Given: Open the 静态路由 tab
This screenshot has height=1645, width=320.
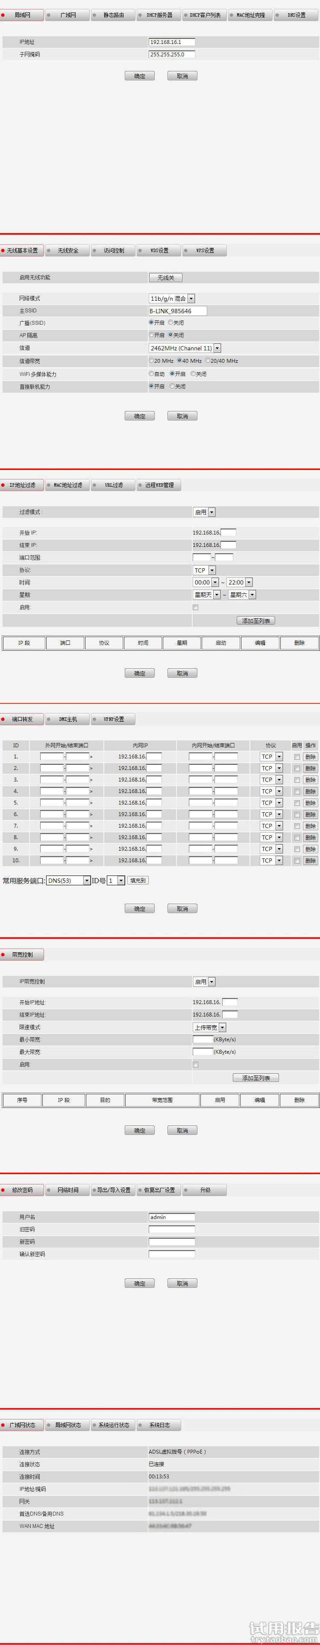Looking at the screenshot, I should [113, 15].
